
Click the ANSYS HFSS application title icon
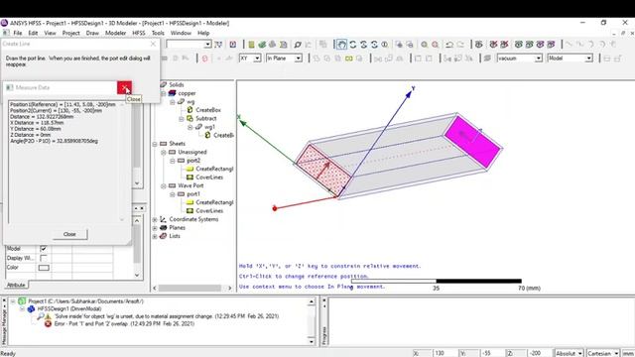(4, 23)
